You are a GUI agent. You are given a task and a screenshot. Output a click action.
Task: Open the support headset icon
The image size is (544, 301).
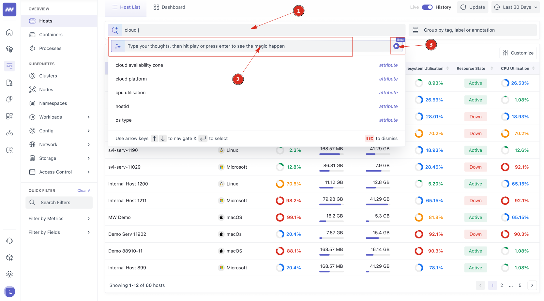coord(9,241)
